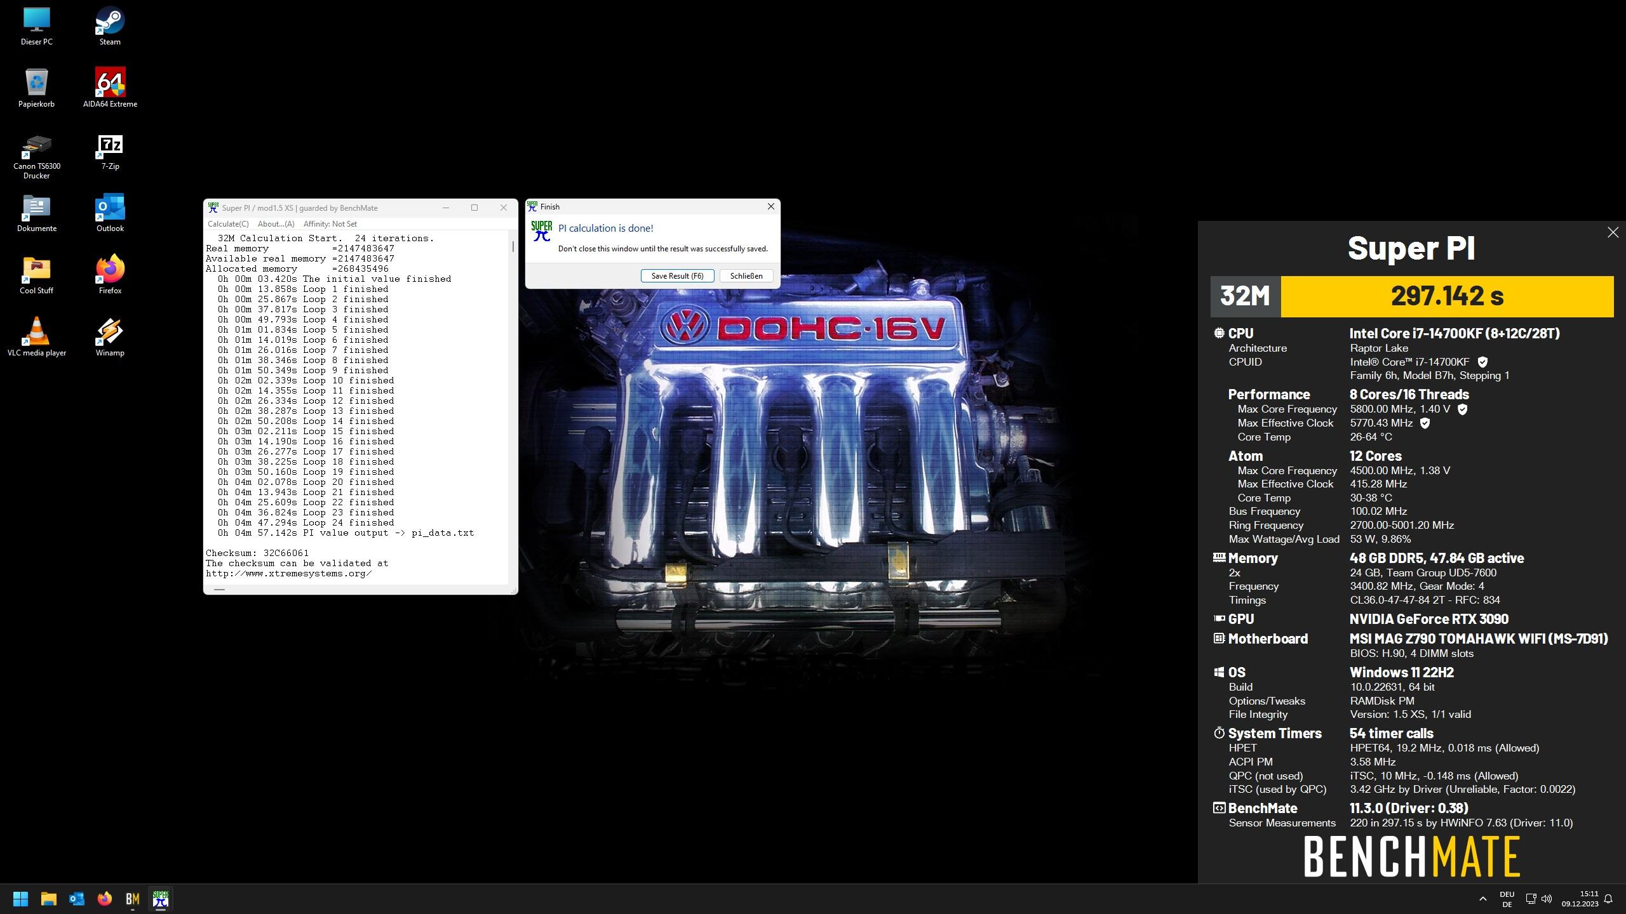Click the Checksum: 32C66061 line
Viewport: 1626px width, 914px height.
[257, 553]
